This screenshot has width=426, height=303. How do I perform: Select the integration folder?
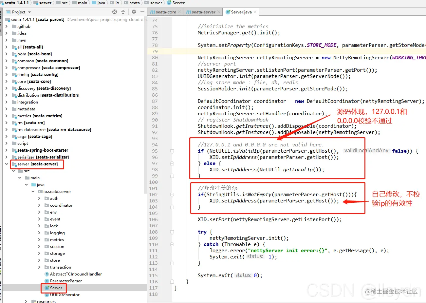pyautogui.click(x=28, y=102)
